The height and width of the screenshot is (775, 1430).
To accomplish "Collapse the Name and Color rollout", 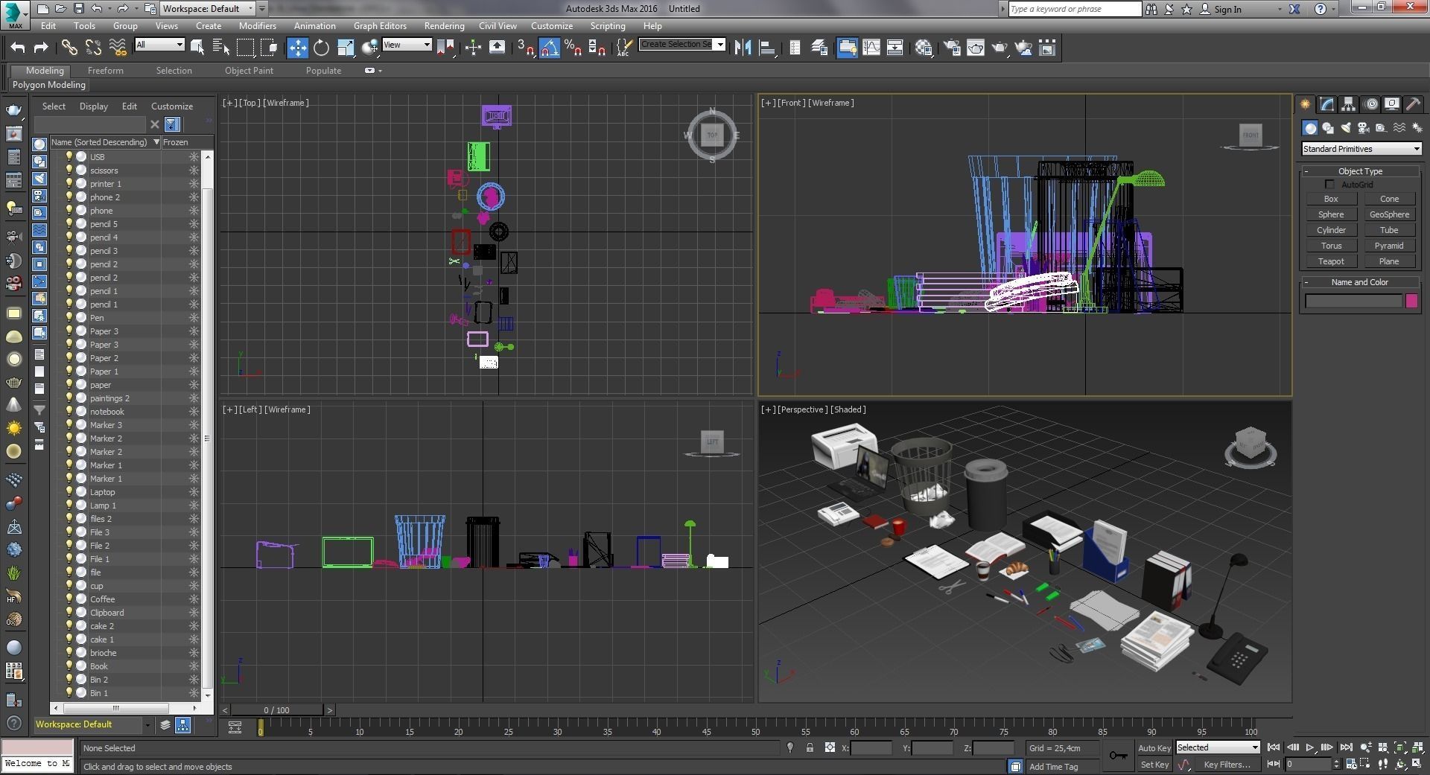I will [x=1360, y=282].
